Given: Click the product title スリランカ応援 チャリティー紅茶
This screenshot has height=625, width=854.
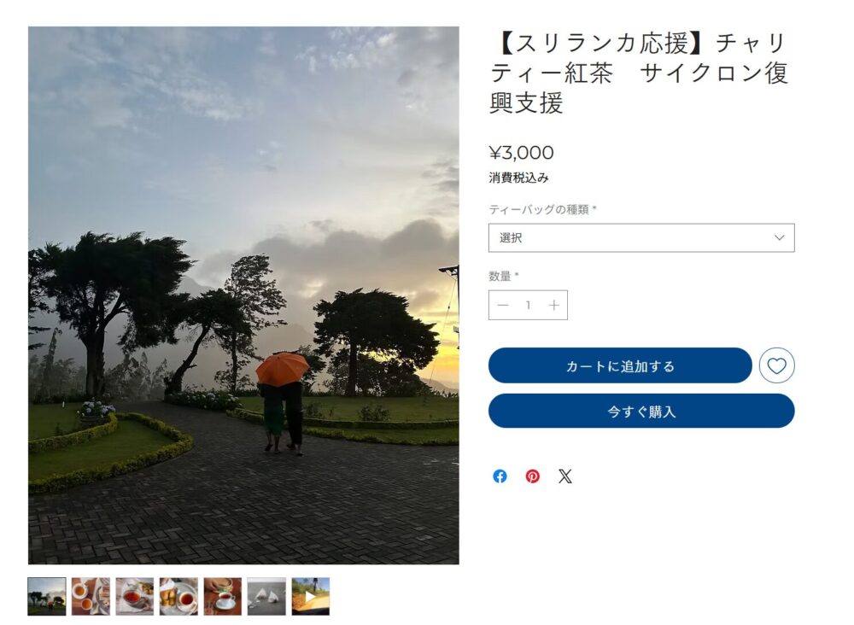Looking at the screenshot, I should coord(639,73).
